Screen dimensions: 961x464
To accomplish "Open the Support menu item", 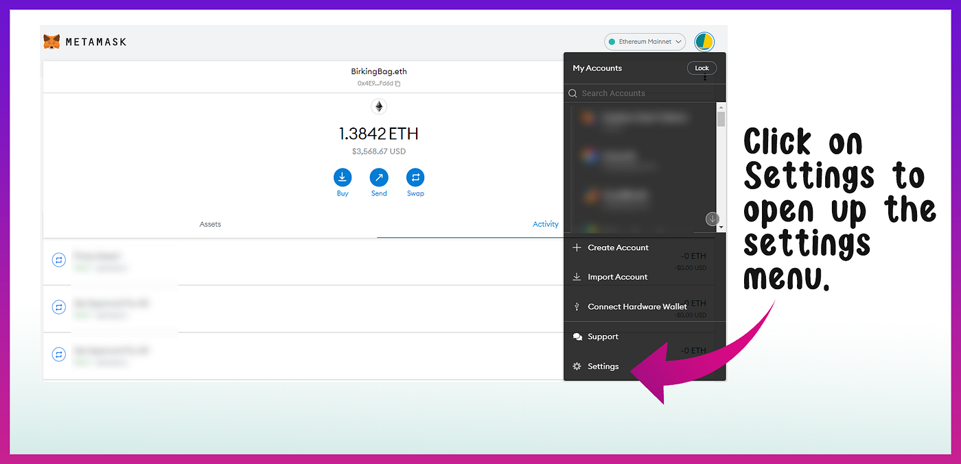I will click(x=644, y=337).
